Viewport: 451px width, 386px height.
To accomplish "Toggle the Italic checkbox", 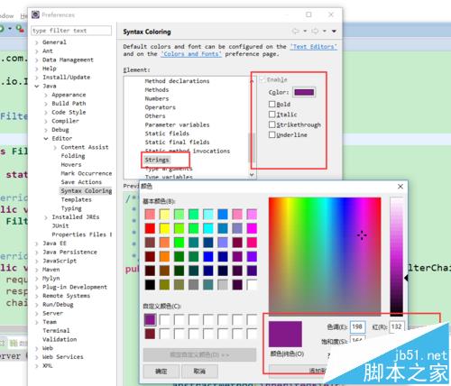I will (272, 115).
